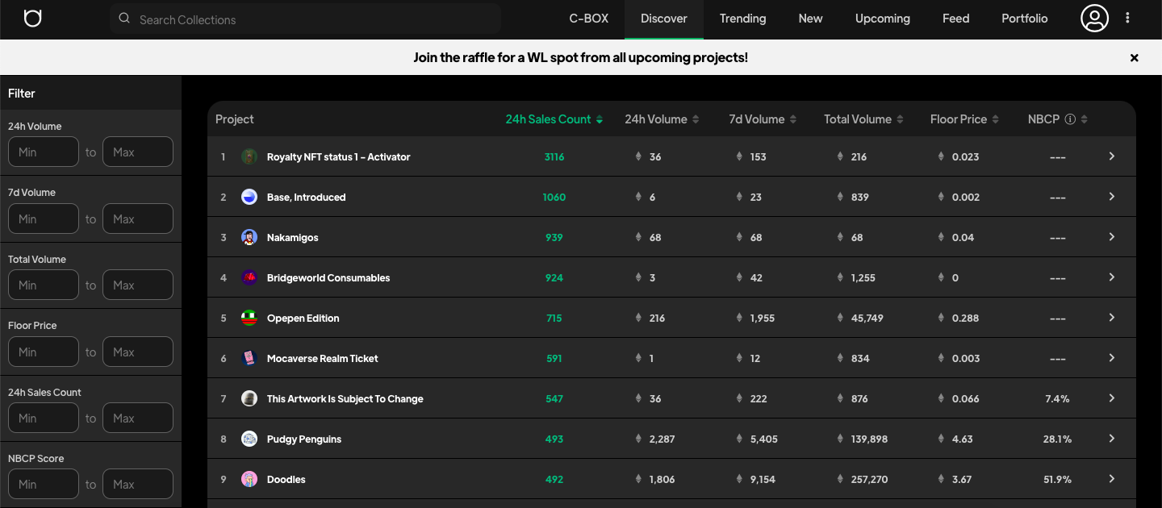
Task: Click the Nakamigos collection avatar
Action: pyautogui.click(x=249, y=237)
